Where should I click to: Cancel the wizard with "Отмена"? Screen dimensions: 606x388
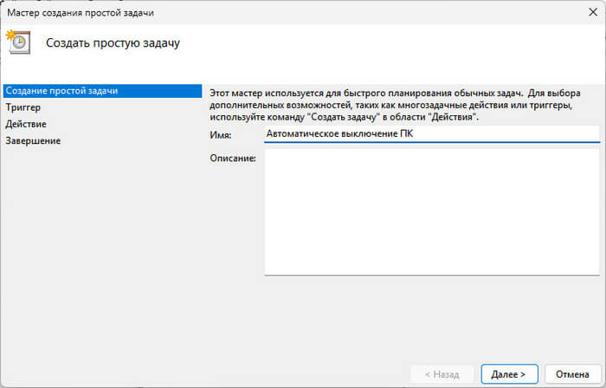[x=572, y=373]
